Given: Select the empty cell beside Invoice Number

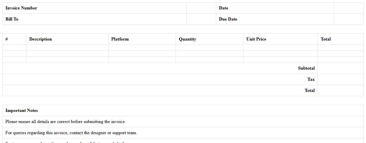Looking at the screenshot, I should (201, 8).
